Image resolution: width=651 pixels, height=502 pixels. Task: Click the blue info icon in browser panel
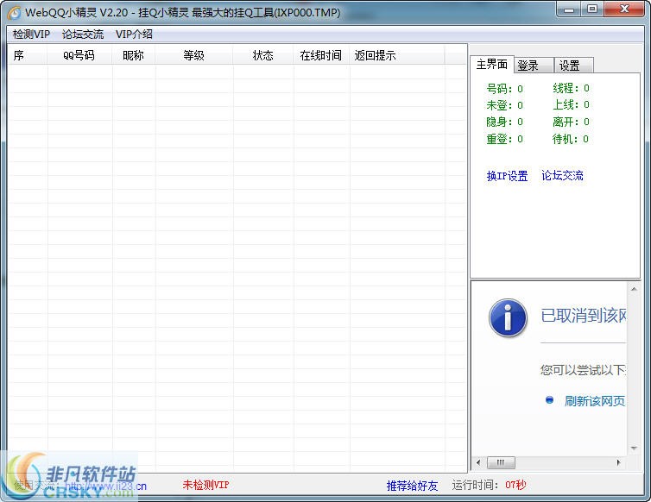(509, 317)
